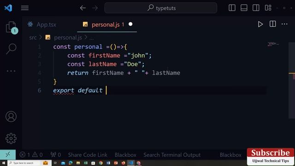Click the src breadcrumb folder
The image size is (295, 166).
click(33, 38)
